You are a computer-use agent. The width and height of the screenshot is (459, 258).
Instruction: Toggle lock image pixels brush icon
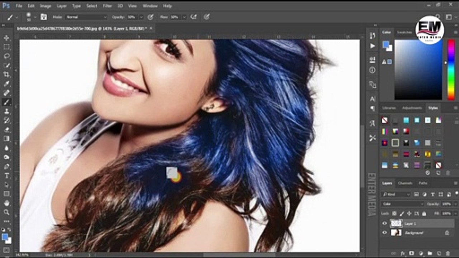(402, 213)
